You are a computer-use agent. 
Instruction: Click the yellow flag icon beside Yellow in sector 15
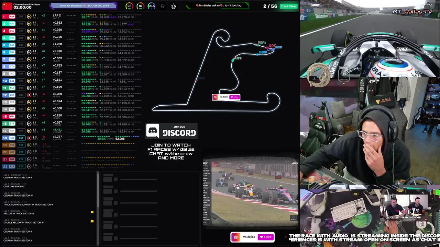point(92,213)
